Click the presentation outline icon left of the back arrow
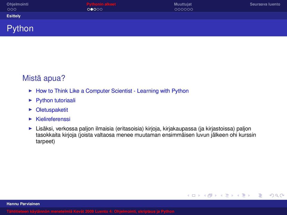 click(x=260, y=195)
